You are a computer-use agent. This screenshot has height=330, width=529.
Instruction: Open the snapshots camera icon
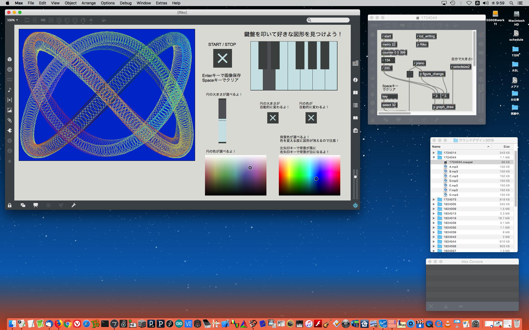point(355,131)
